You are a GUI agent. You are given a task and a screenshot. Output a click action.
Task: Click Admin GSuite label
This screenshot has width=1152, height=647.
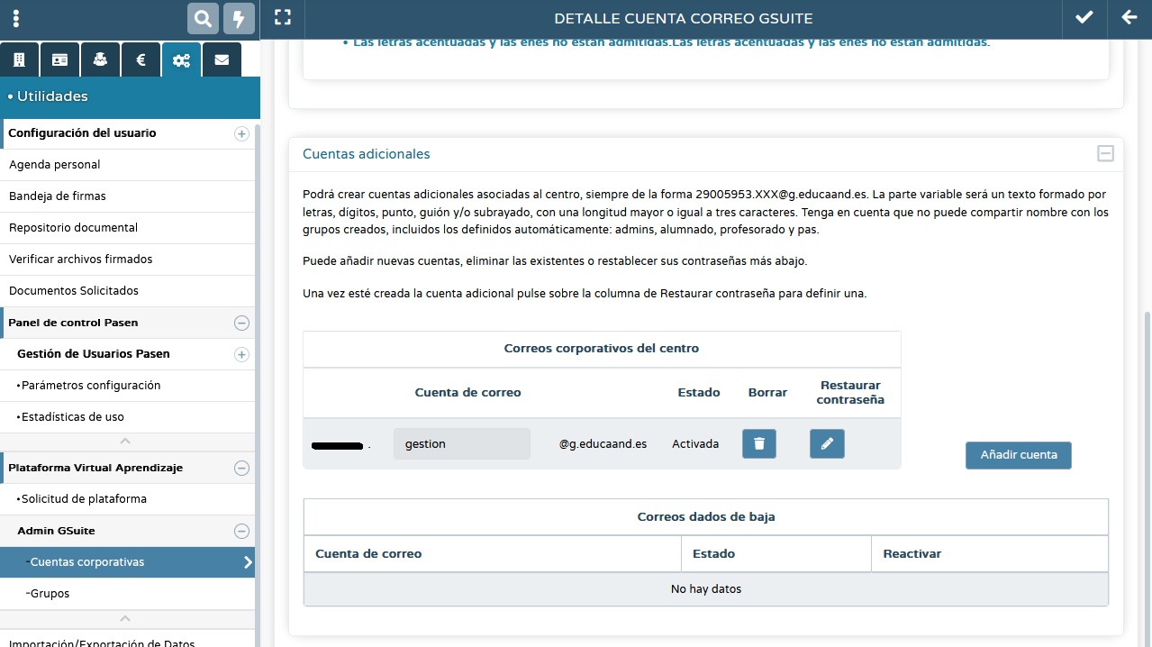[x=56, y=531]
